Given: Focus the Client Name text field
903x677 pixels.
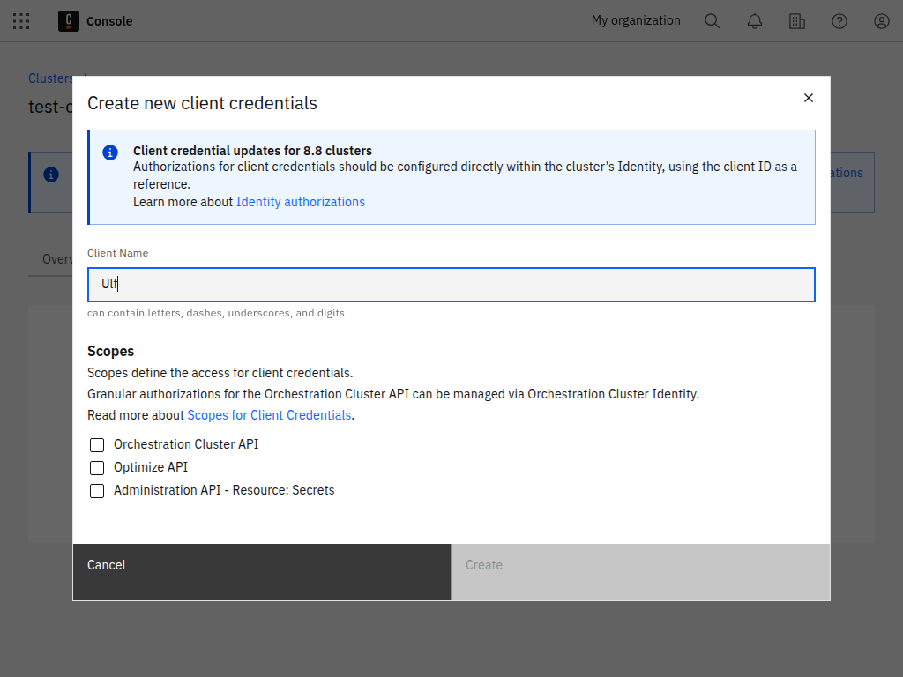Looking at the screenshot, I should (451, 285).
